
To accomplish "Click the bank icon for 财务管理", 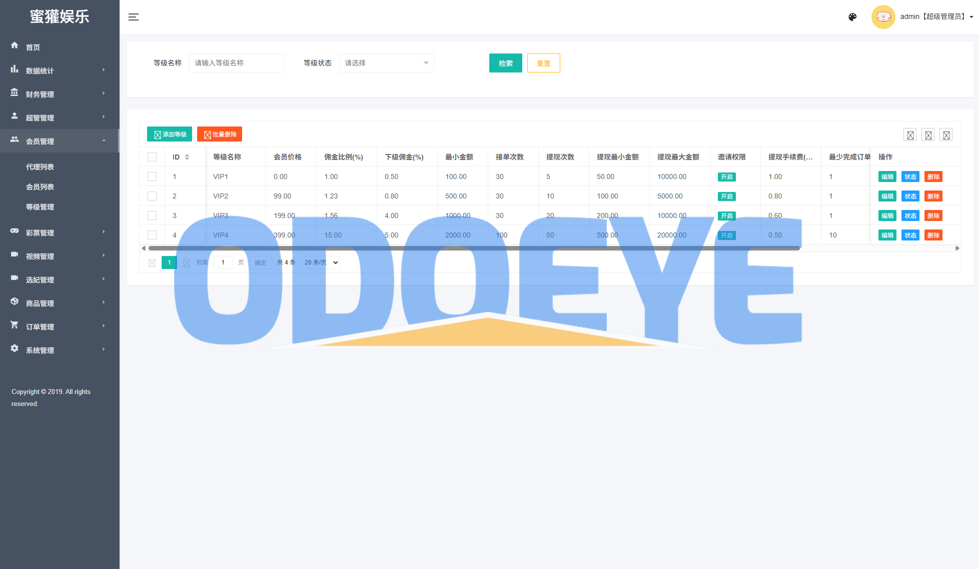I will click(15, 92).
